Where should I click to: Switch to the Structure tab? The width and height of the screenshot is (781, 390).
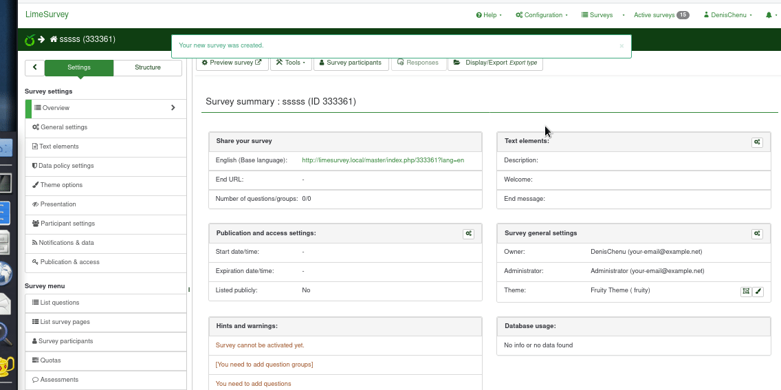(148, 67)
